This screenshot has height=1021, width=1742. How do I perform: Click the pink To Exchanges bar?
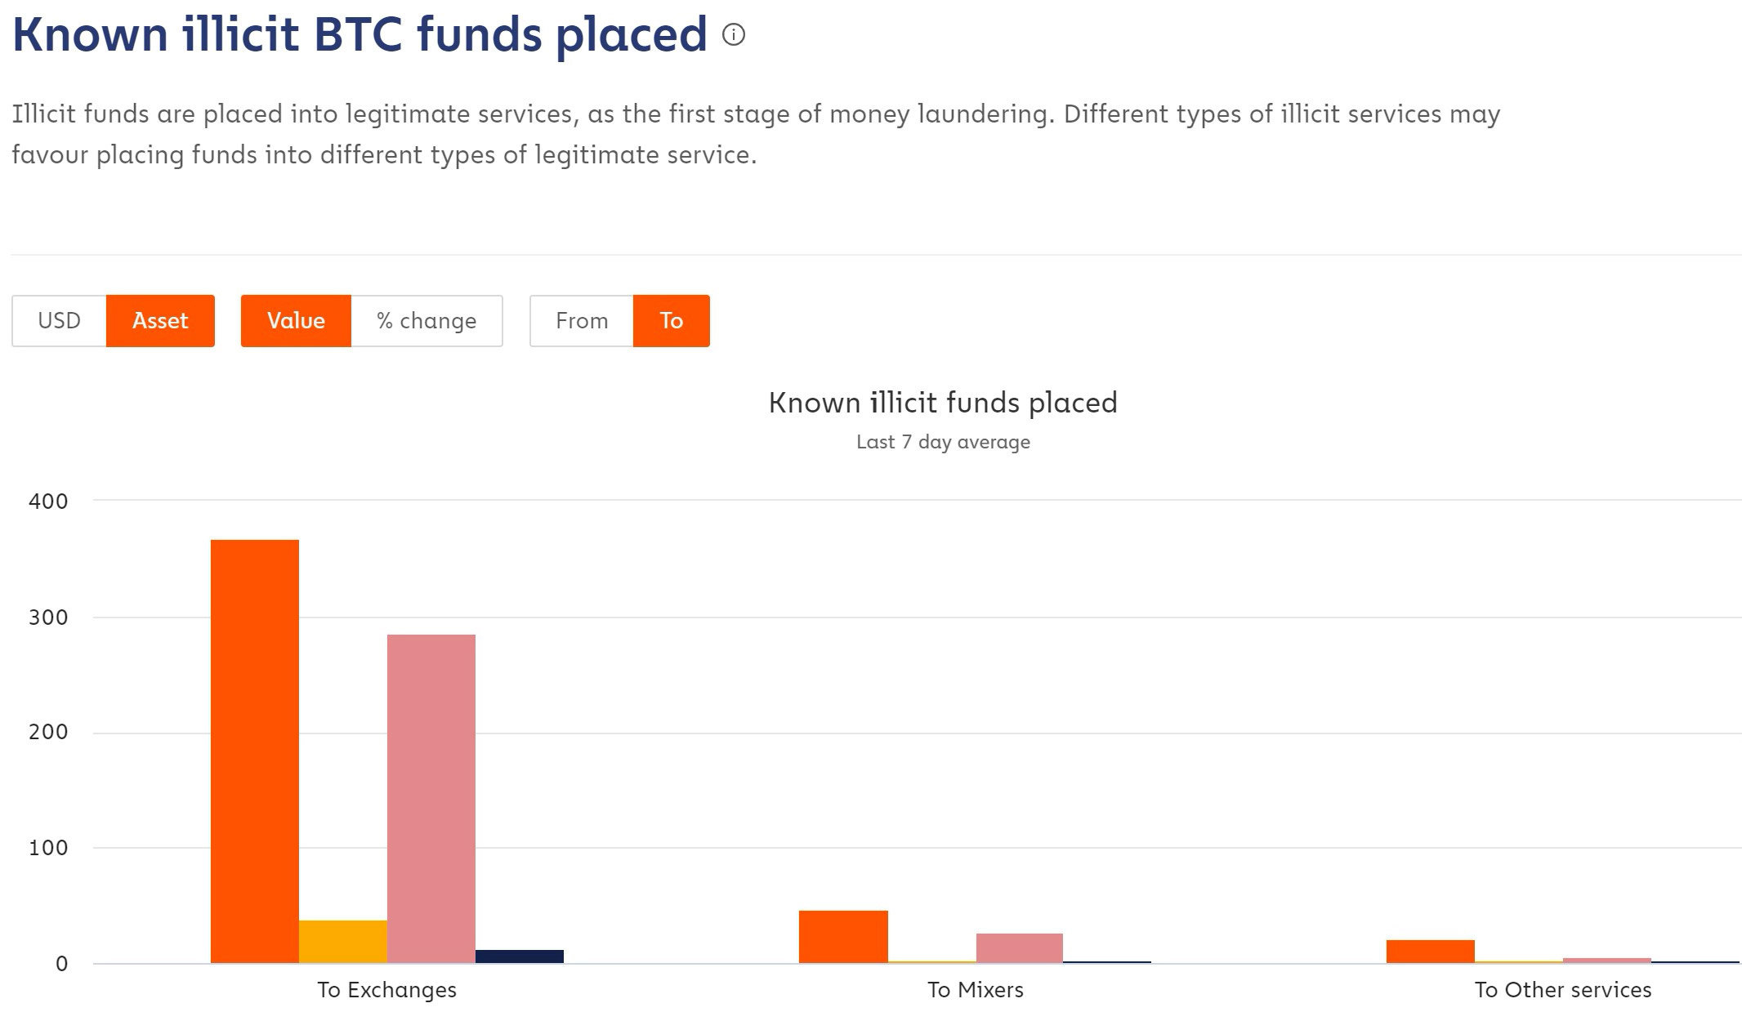click(x=431, y=799)
